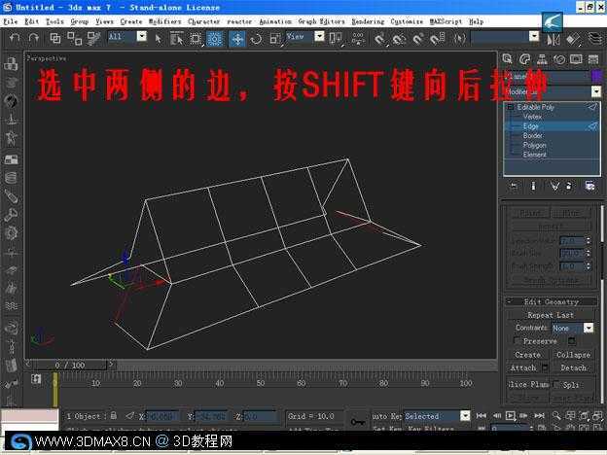Open the Rendering menu
607x455 pixels.
coord(368,21)
